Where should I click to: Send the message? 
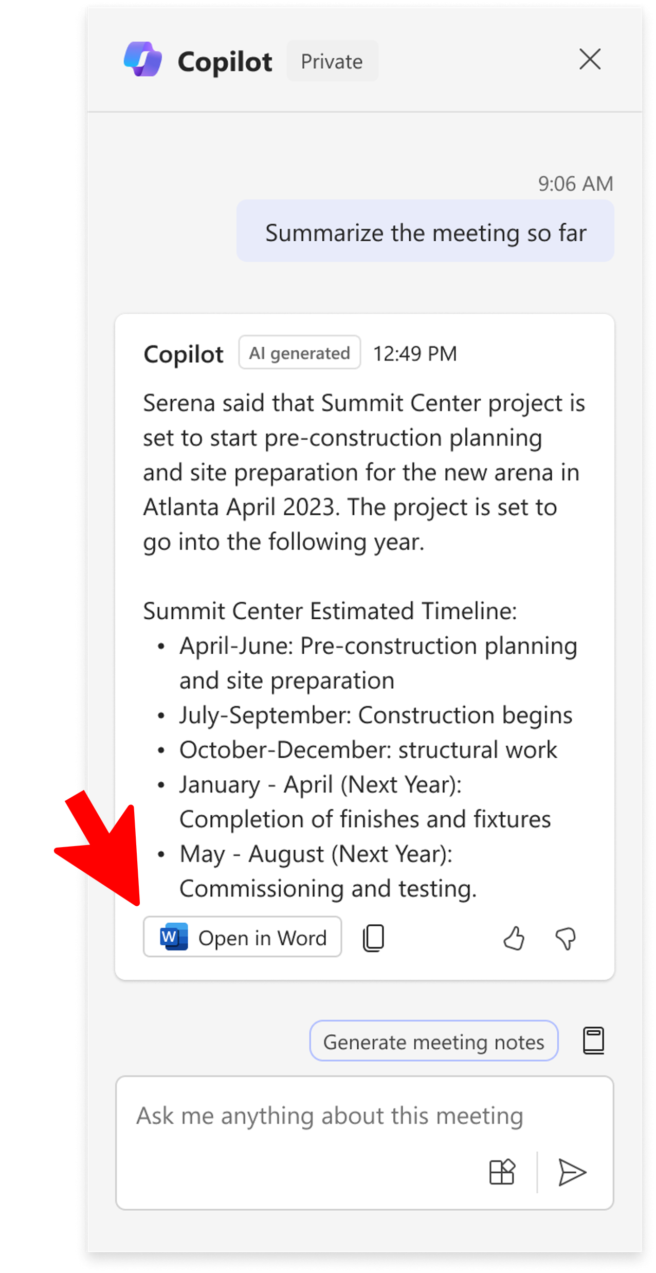click(572, 1173)
